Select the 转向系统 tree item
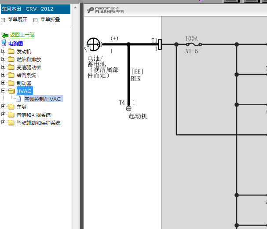Screen dimensions: 267x229 coord(26,75)
